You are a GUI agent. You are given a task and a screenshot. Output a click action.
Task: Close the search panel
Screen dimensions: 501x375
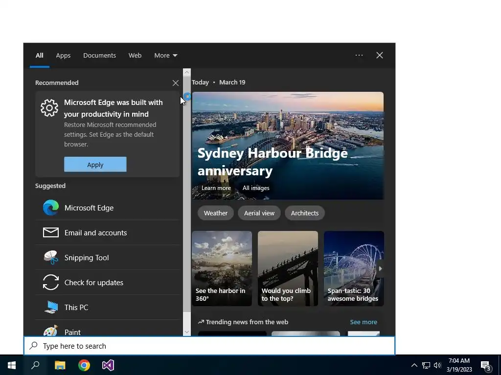[379, 55]
